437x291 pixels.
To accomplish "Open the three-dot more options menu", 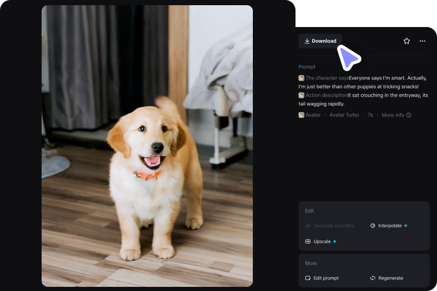I will coord(422,41).
